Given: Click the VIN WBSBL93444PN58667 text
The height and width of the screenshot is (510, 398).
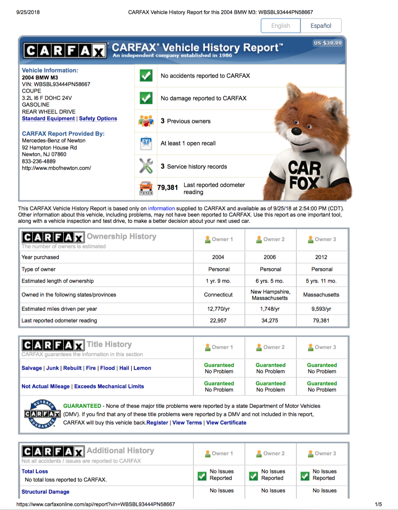Looking at the screenshot, I should [x=56, y=84].
